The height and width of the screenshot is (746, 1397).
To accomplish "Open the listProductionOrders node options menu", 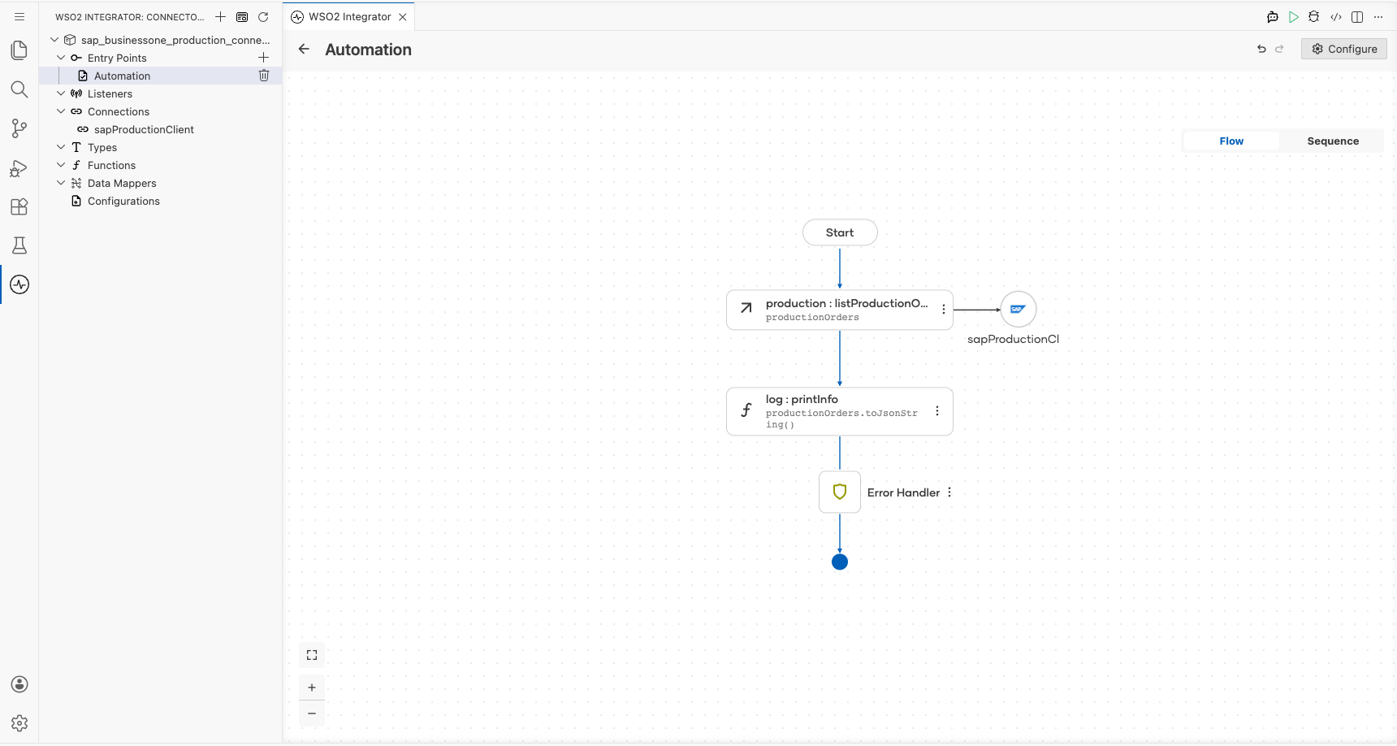I will [x=943, y=310].
